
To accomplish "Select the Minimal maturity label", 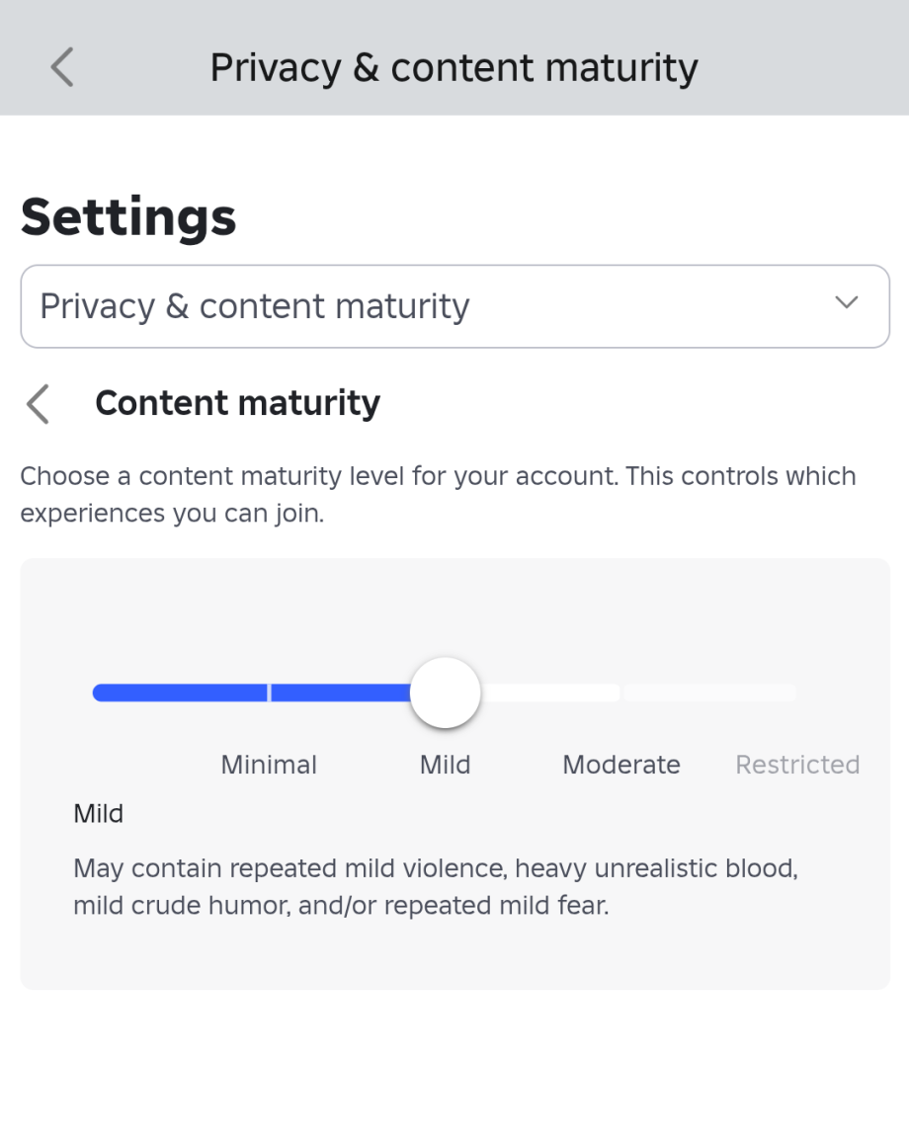I will (x=269, y=765).
